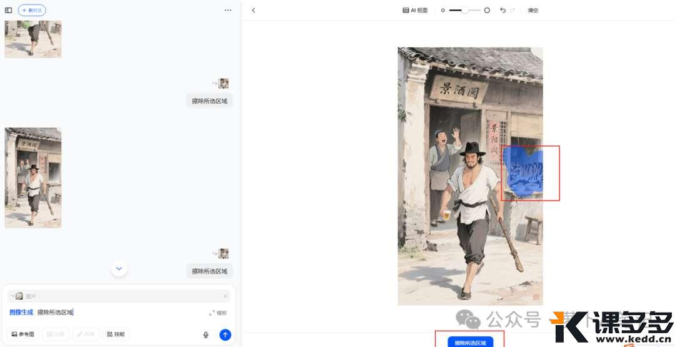The width and height of the screenshot is (675, 347).
Task: Clear the mask with 清空
Action: coord(533,11)
